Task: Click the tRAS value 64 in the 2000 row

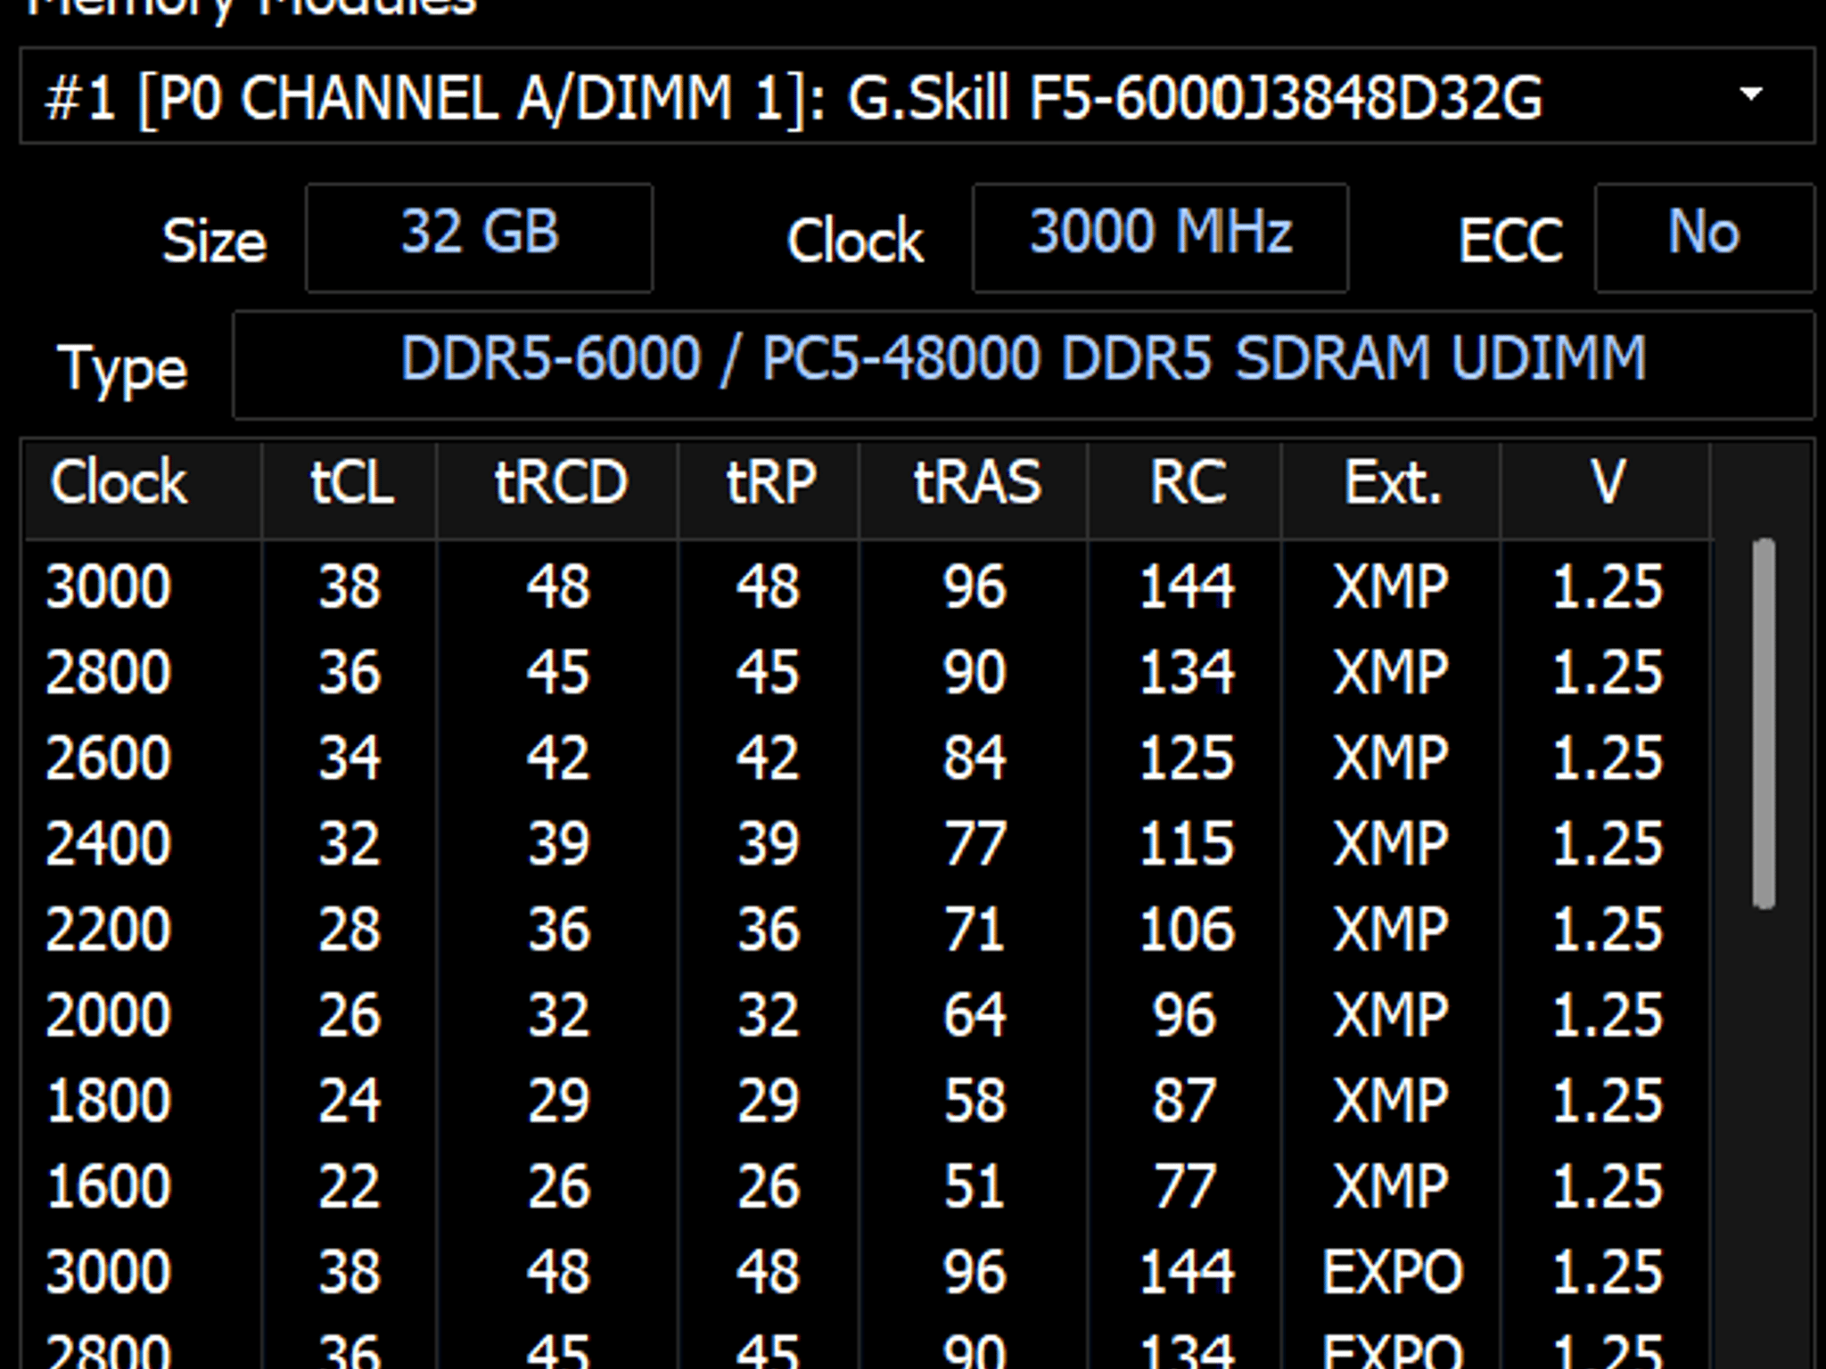Action: coord(975,1015)
